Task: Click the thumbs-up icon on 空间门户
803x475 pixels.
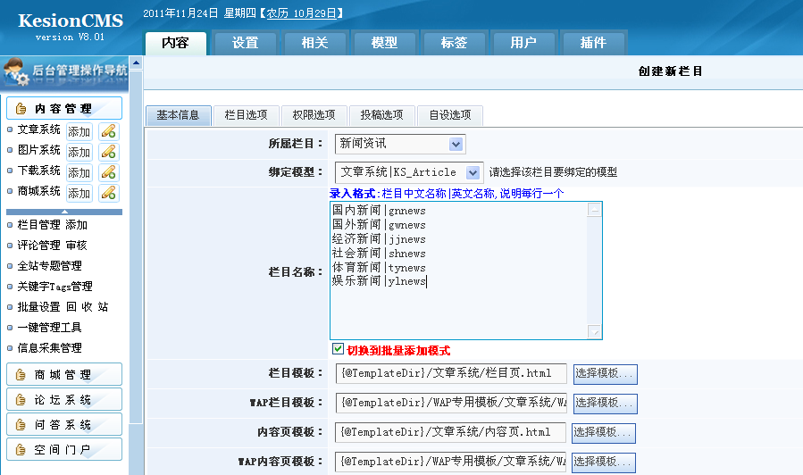Action: (x=21, y=449)
